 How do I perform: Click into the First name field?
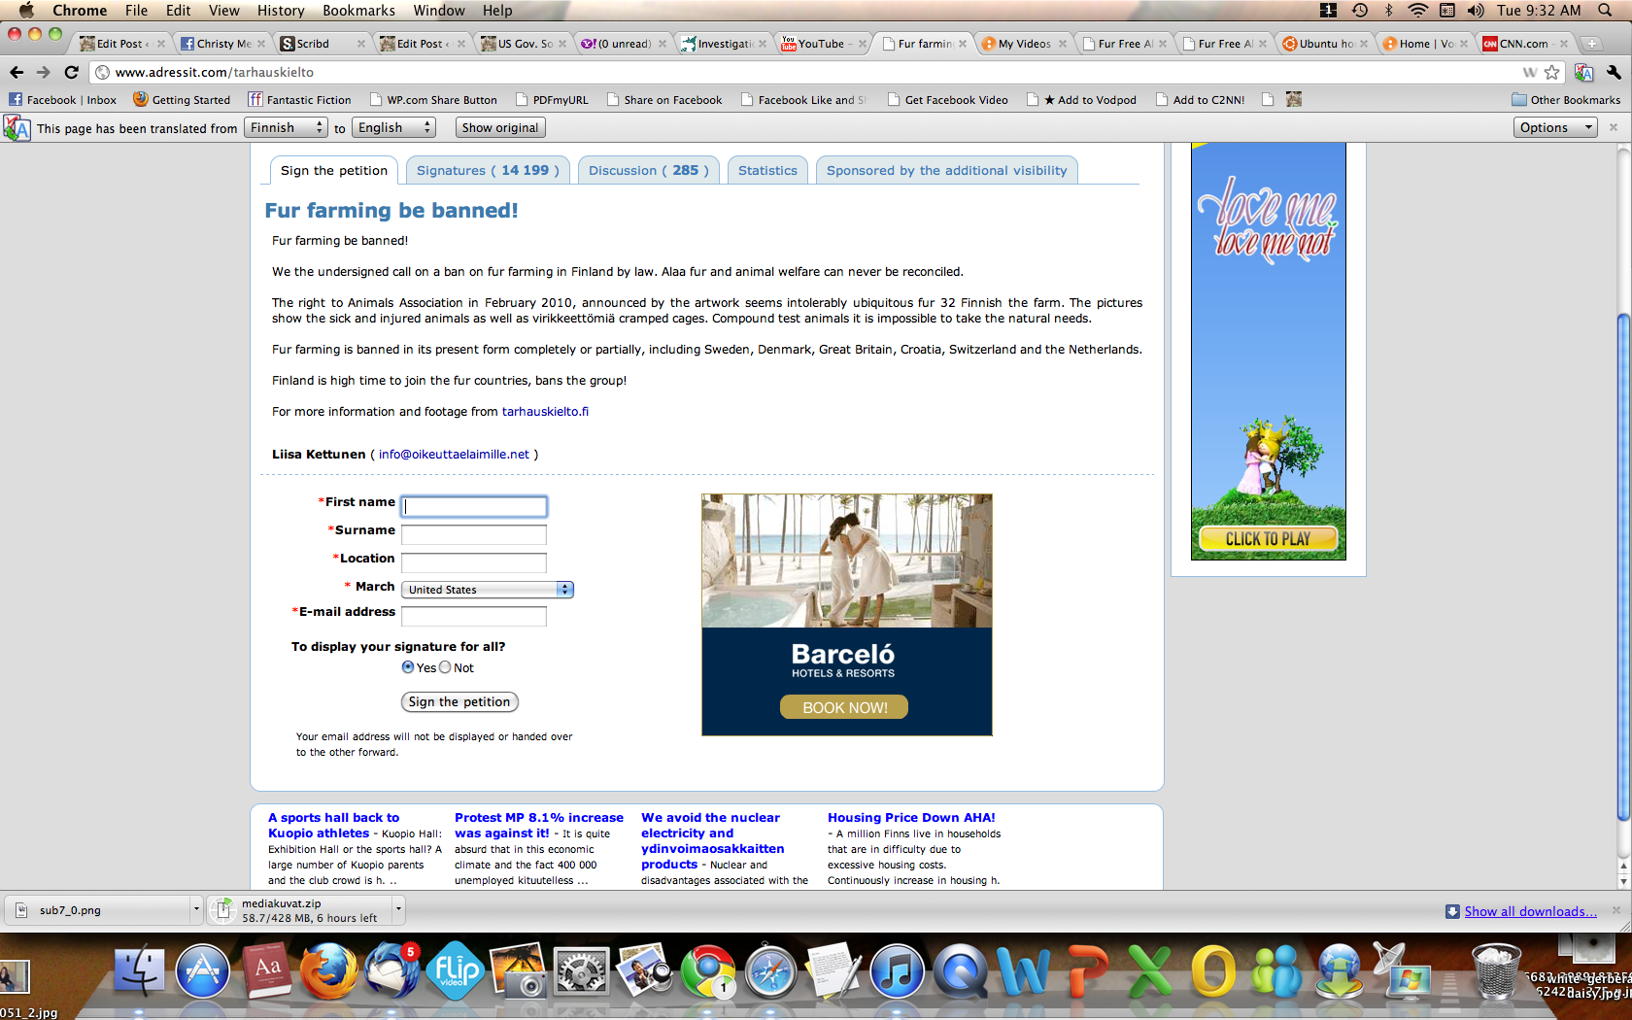click(474, 506)
